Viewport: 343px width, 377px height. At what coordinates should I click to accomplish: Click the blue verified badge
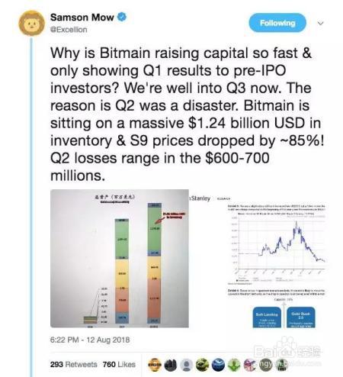[x=122, y=18]
